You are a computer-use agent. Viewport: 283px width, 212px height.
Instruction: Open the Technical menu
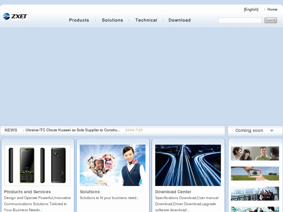[146, 20]
